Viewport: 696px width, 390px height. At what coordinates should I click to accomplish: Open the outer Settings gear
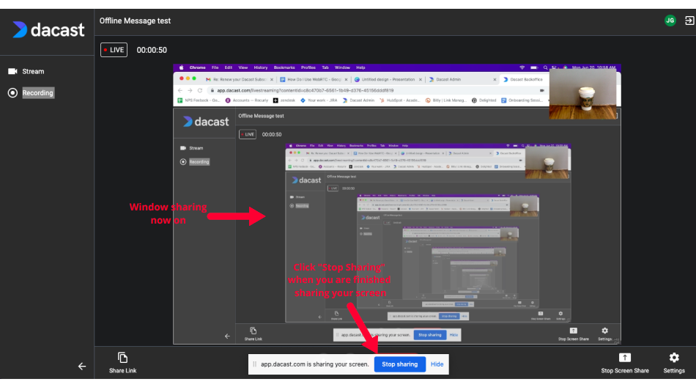pyautogui.click(x=674, y=363)
